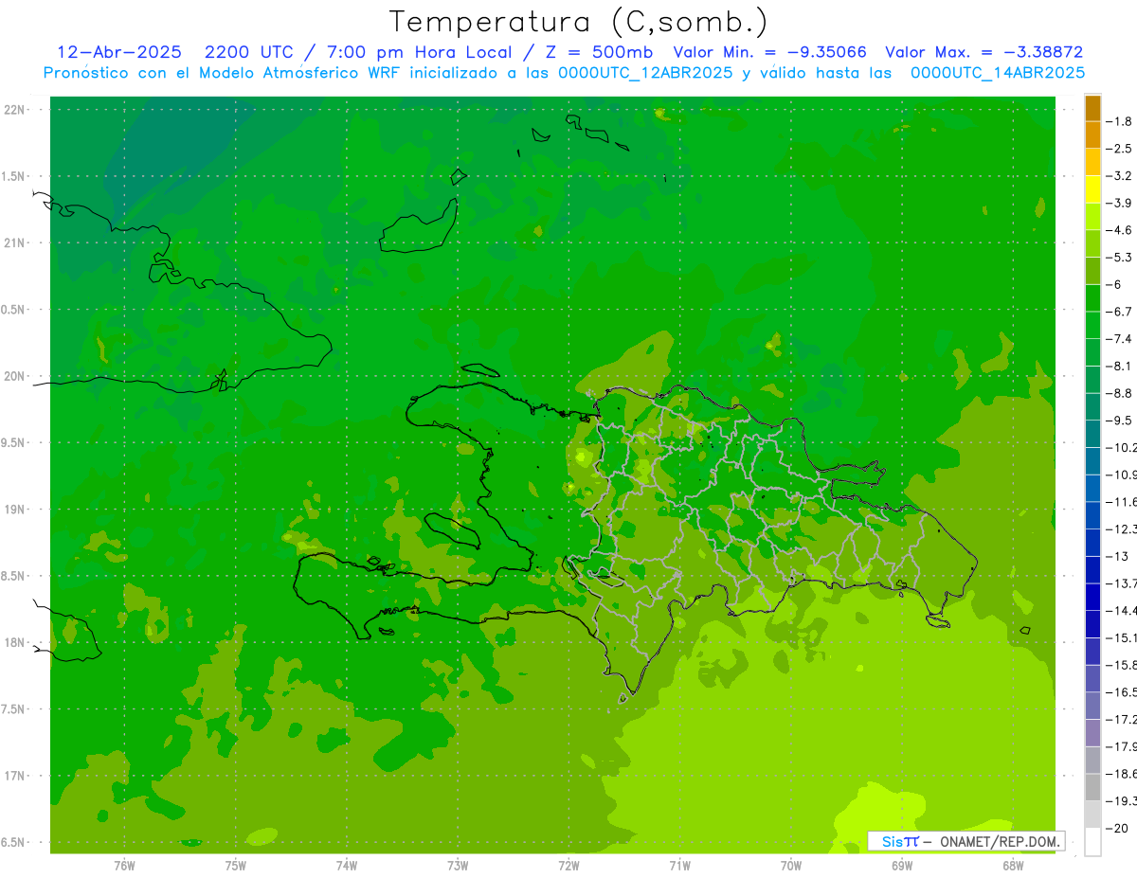The image size is (1137, 878).
Task: Click the '-4.6' colorbar label
Action: [1120, 230]
